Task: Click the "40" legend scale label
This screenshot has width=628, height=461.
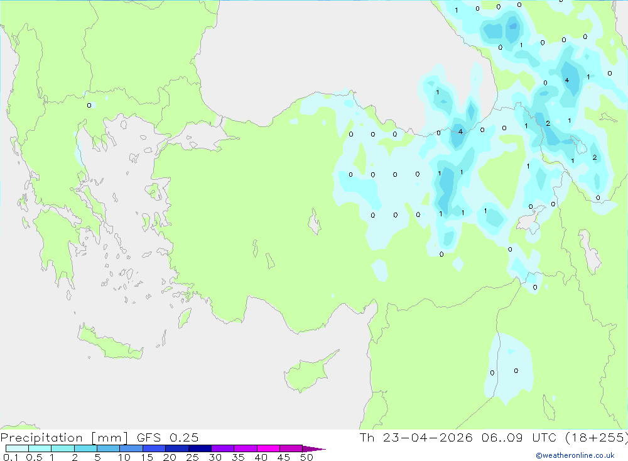Action: pyautogui.click(x=261, y=457)
